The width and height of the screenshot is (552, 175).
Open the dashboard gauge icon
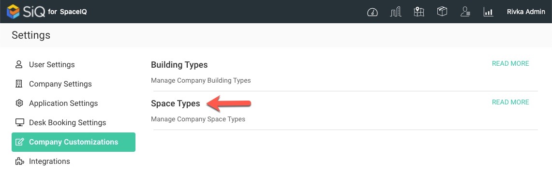373,12
